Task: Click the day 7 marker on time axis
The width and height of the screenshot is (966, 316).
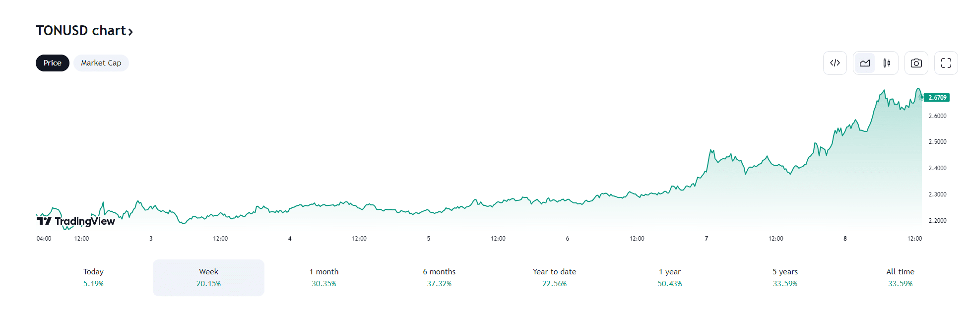Action: click(707, 239)
